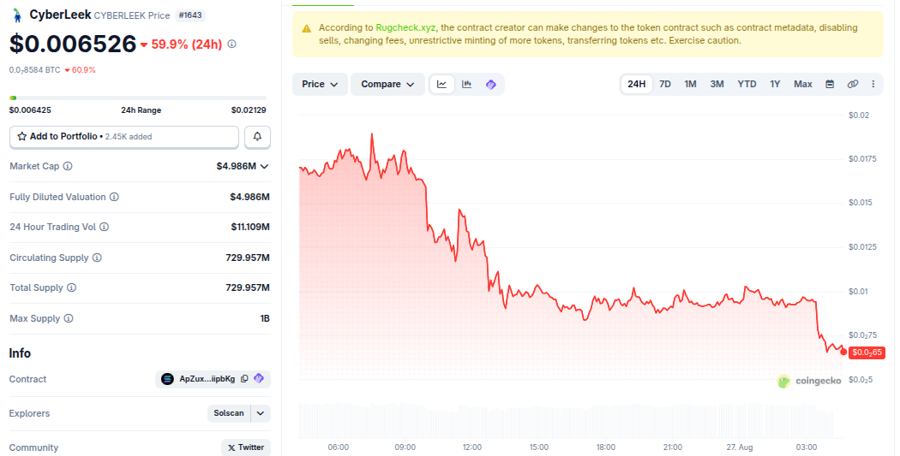Open the 24 Hour Trading Vol info icon
The height and width of the screenshot is (456, 900).
(104, 227)
